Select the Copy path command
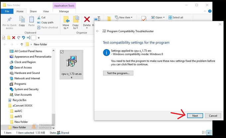226x138 pixels. click(x=47, y=23)
